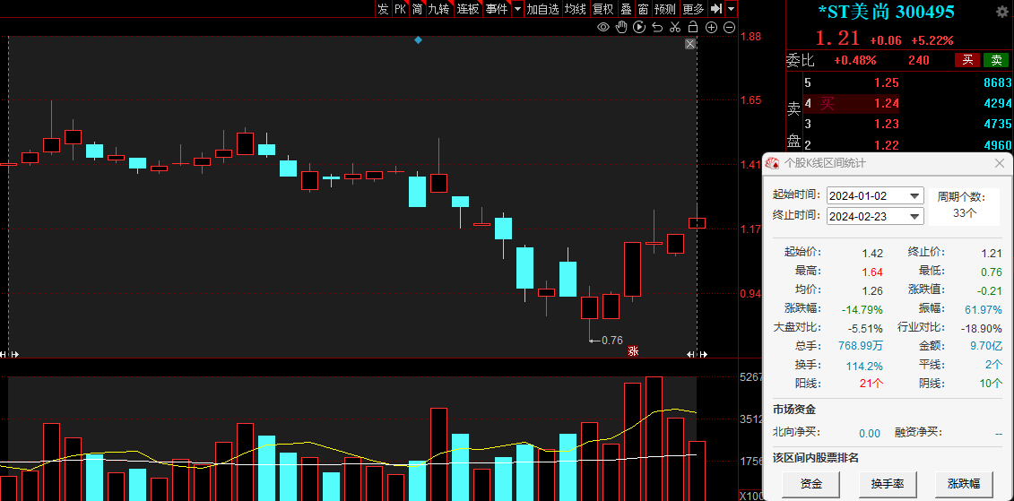Screen dimensions: 1014x501
Task: Click the play replay icon
Action: 639,28
